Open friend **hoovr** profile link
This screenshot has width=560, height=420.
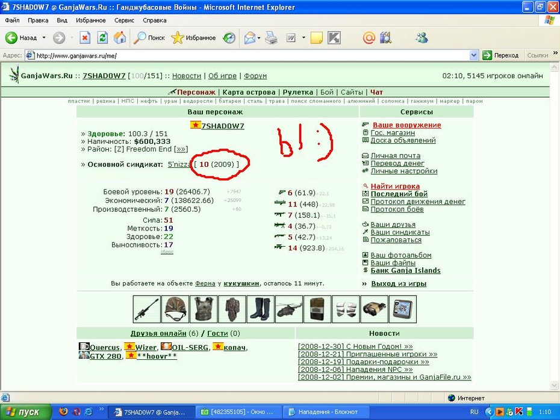tap(157, 356)
